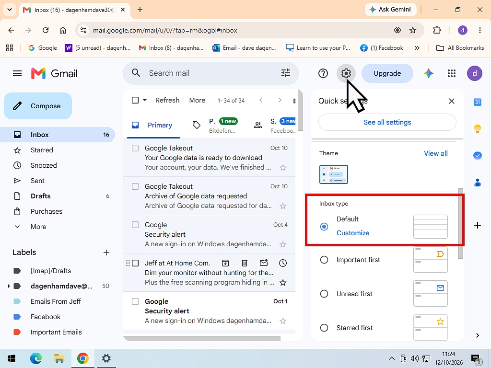Image resolution: width=491 pixels, height=368 pixels.
Task: Delete the Jeff at At Home Com. email
Action: pyautogui.click(x=245, y=263)
